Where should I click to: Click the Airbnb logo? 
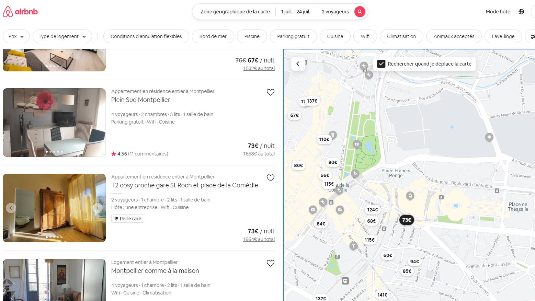[20, 12]
